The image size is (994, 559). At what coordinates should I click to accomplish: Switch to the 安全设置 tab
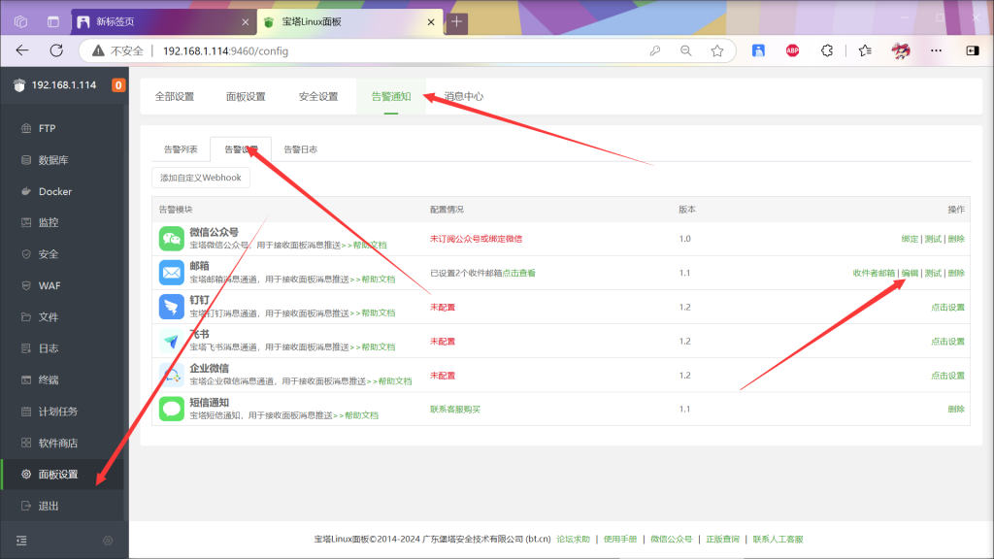(x=318, y=96)
